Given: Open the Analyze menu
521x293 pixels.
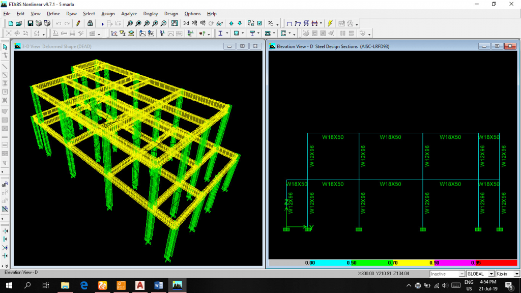Looking at the screenshot, I should pos(129,14).
